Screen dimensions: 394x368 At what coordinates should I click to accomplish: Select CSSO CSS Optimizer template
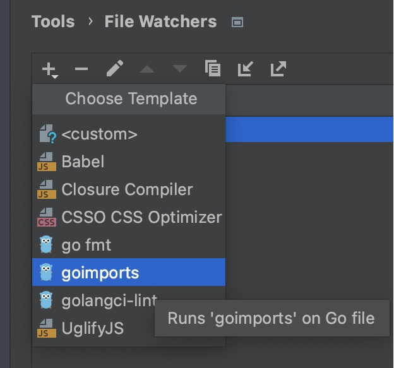[x=141, y=217]
